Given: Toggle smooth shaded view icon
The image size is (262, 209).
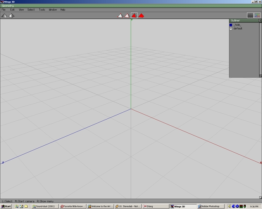Looking at the screenshot, I should tap(4, 16).
